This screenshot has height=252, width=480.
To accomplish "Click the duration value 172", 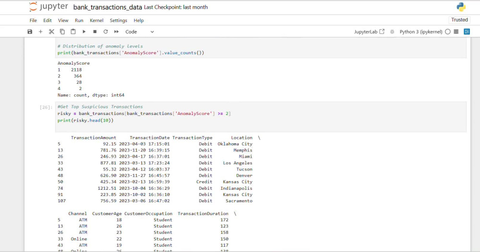I will coord(224,220).
